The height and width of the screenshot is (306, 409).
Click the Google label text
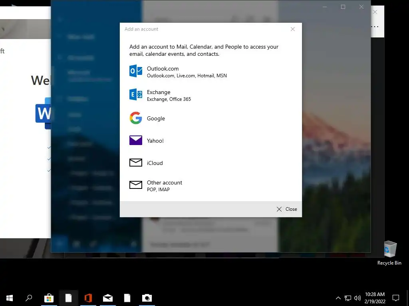pos(156,119)
